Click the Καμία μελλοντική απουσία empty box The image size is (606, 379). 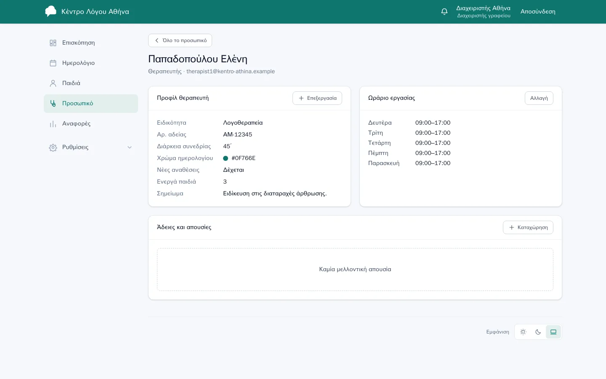click(355, 270)
